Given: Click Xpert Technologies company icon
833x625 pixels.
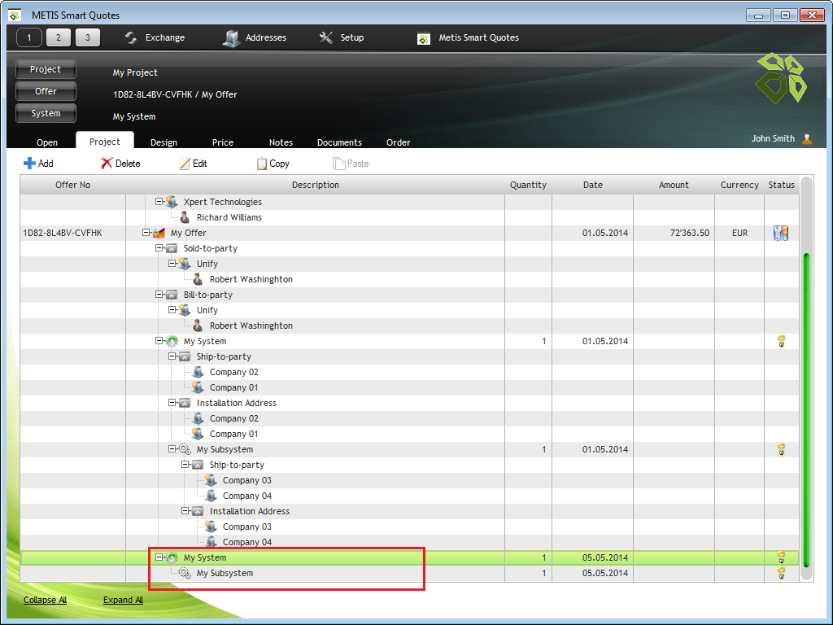Looking at the screenshot, I should [171, 202].
